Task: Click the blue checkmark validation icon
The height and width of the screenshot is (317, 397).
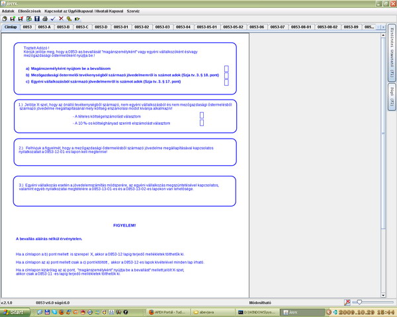Action: 52,19
